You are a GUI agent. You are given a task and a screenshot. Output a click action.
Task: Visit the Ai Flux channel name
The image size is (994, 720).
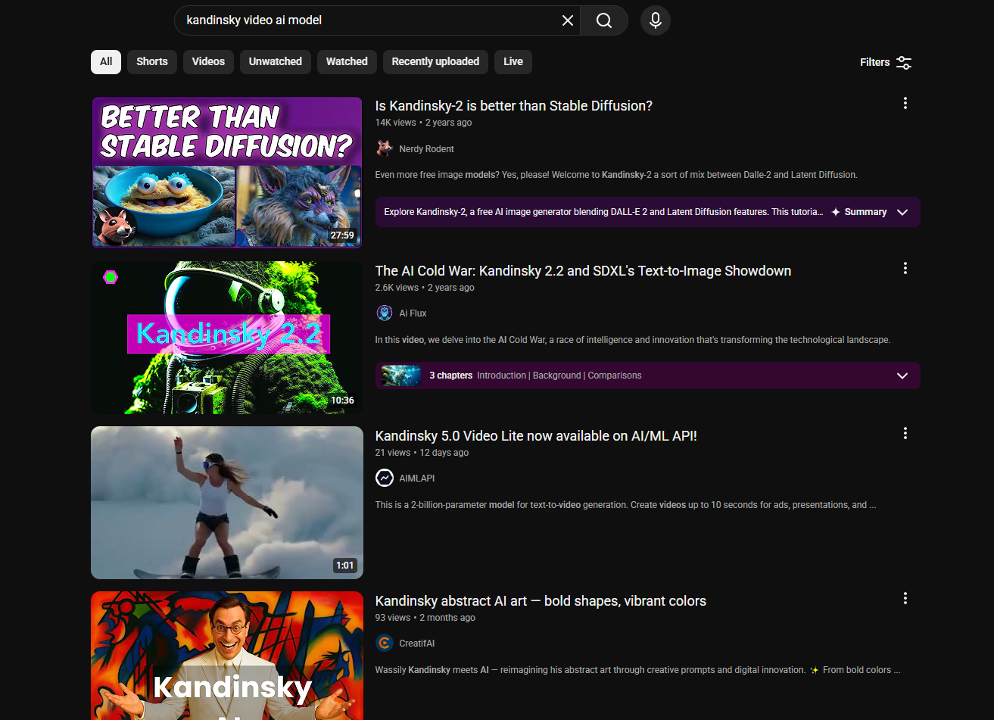tap(413, 313)
